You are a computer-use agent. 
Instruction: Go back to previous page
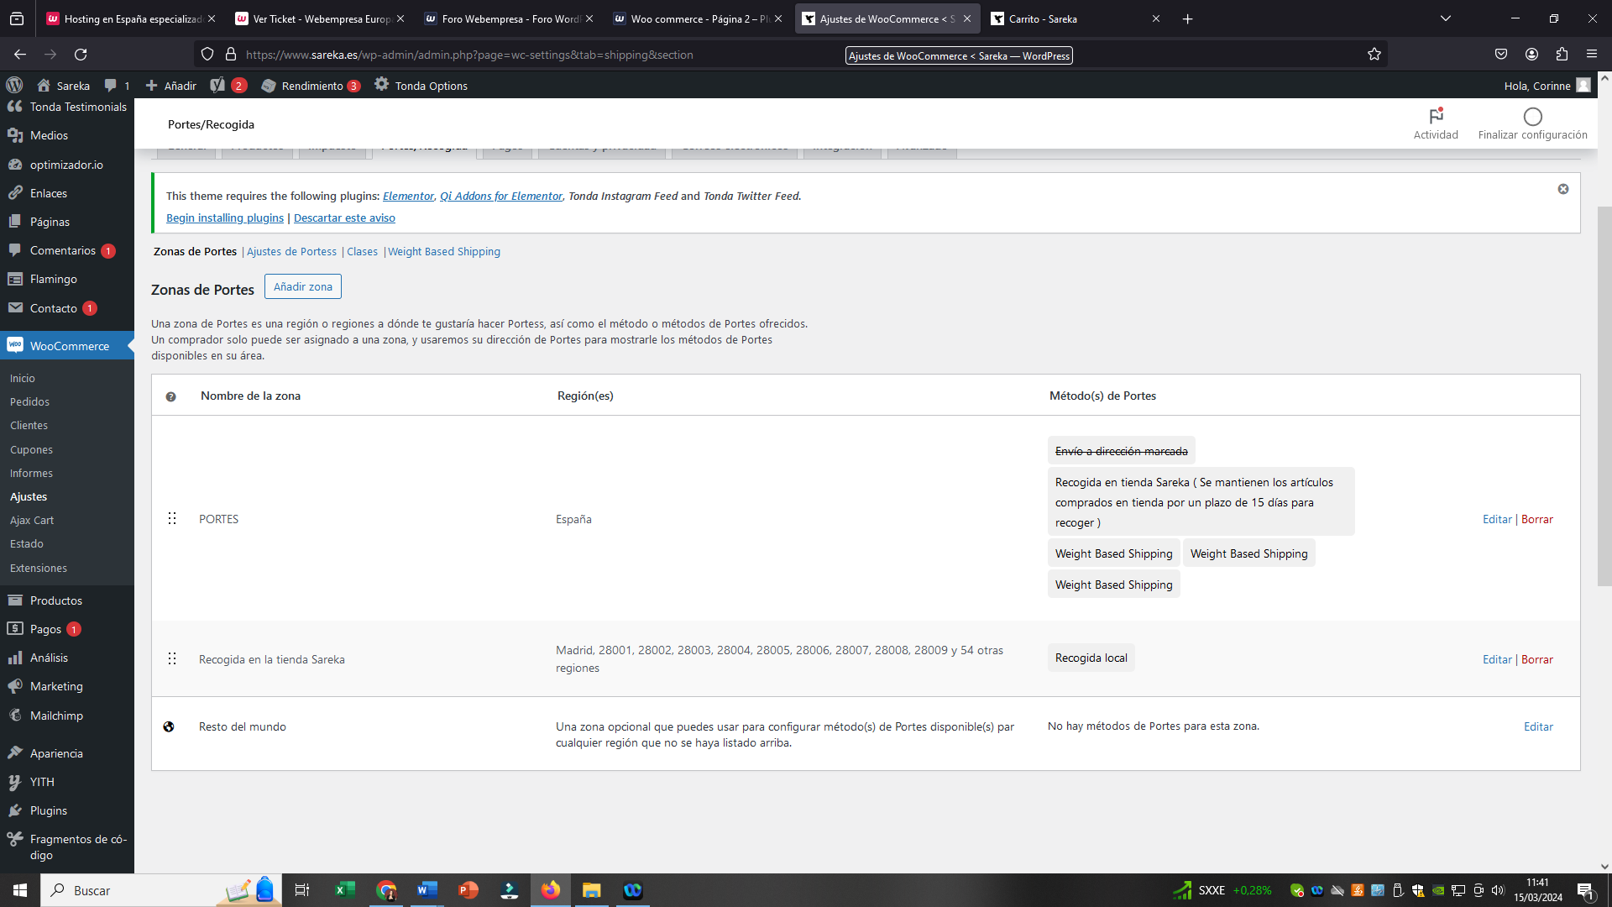point(20,55)
